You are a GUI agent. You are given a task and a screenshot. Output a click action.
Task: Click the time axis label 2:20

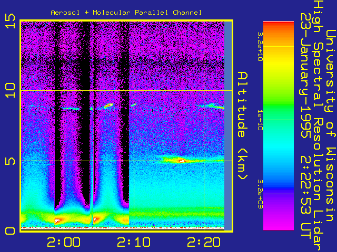click(204, 243)
